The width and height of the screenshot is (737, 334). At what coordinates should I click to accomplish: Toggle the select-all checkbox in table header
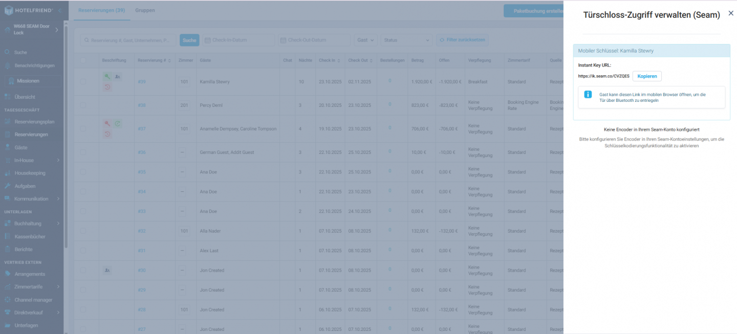coord(83,60)
